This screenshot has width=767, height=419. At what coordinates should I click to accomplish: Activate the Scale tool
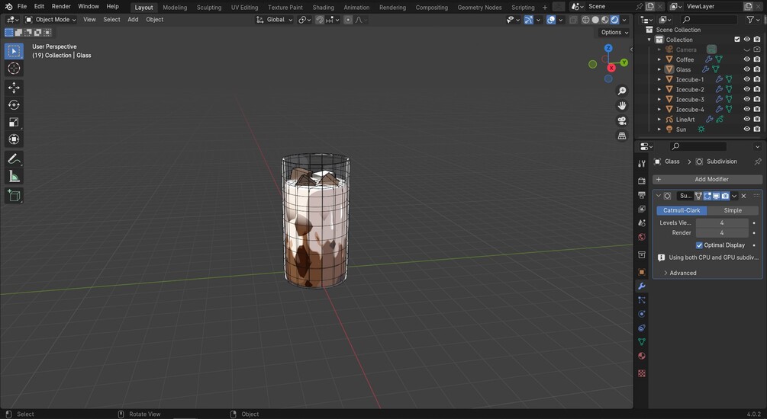[14, 122]
